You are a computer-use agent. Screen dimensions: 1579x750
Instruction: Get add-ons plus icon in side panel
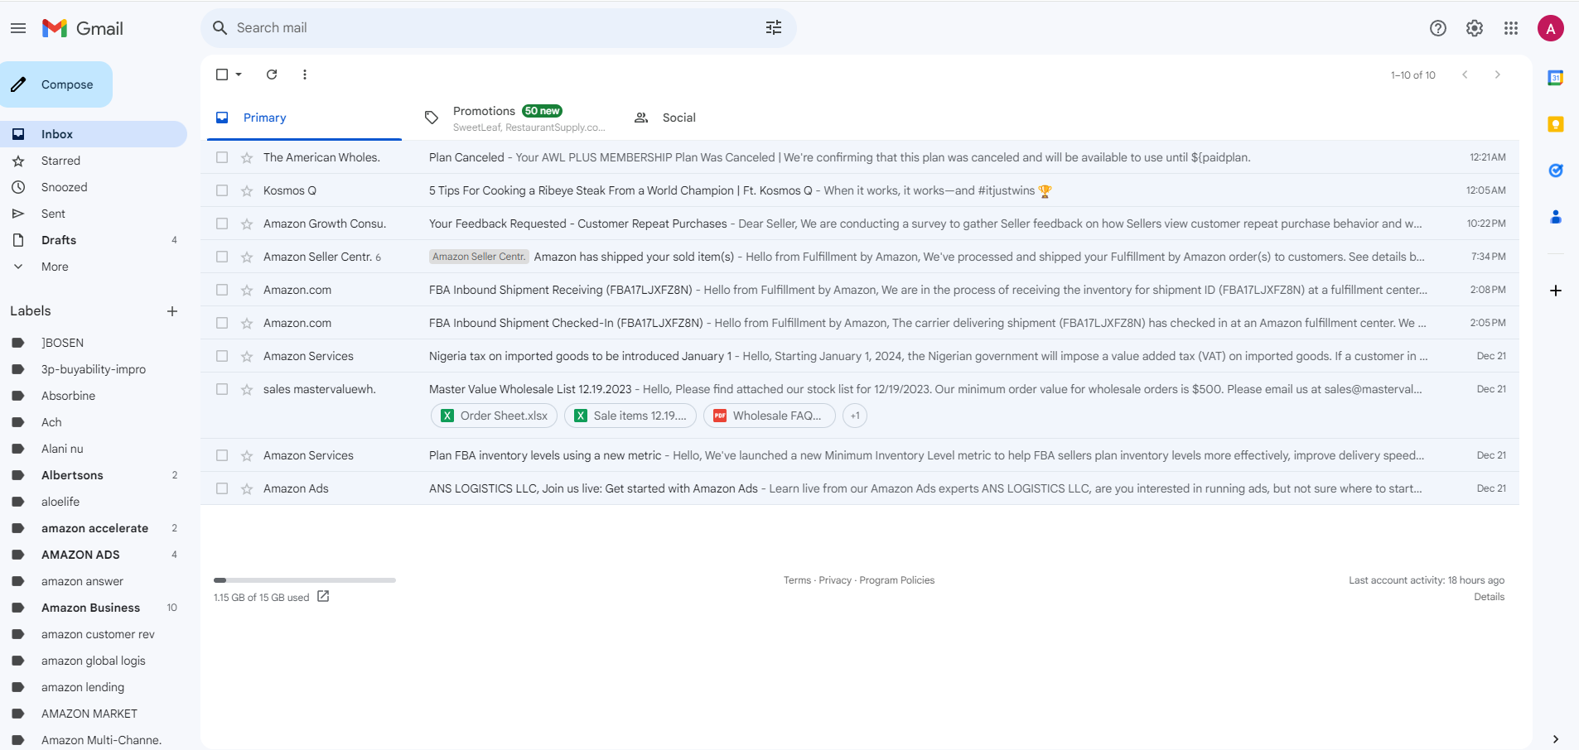1556,291
